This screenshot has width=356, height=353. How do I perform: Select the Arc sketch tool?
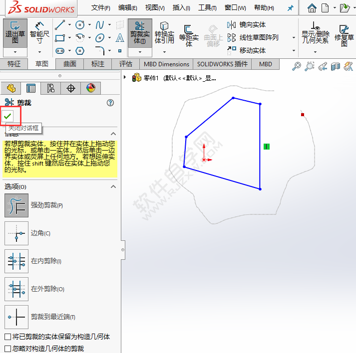[x=80, y=38]
